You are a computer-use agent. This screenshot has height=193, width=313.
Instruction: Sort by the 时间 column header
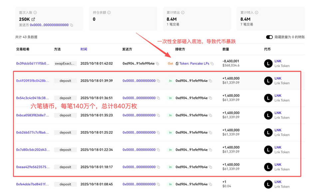(84, 49)
